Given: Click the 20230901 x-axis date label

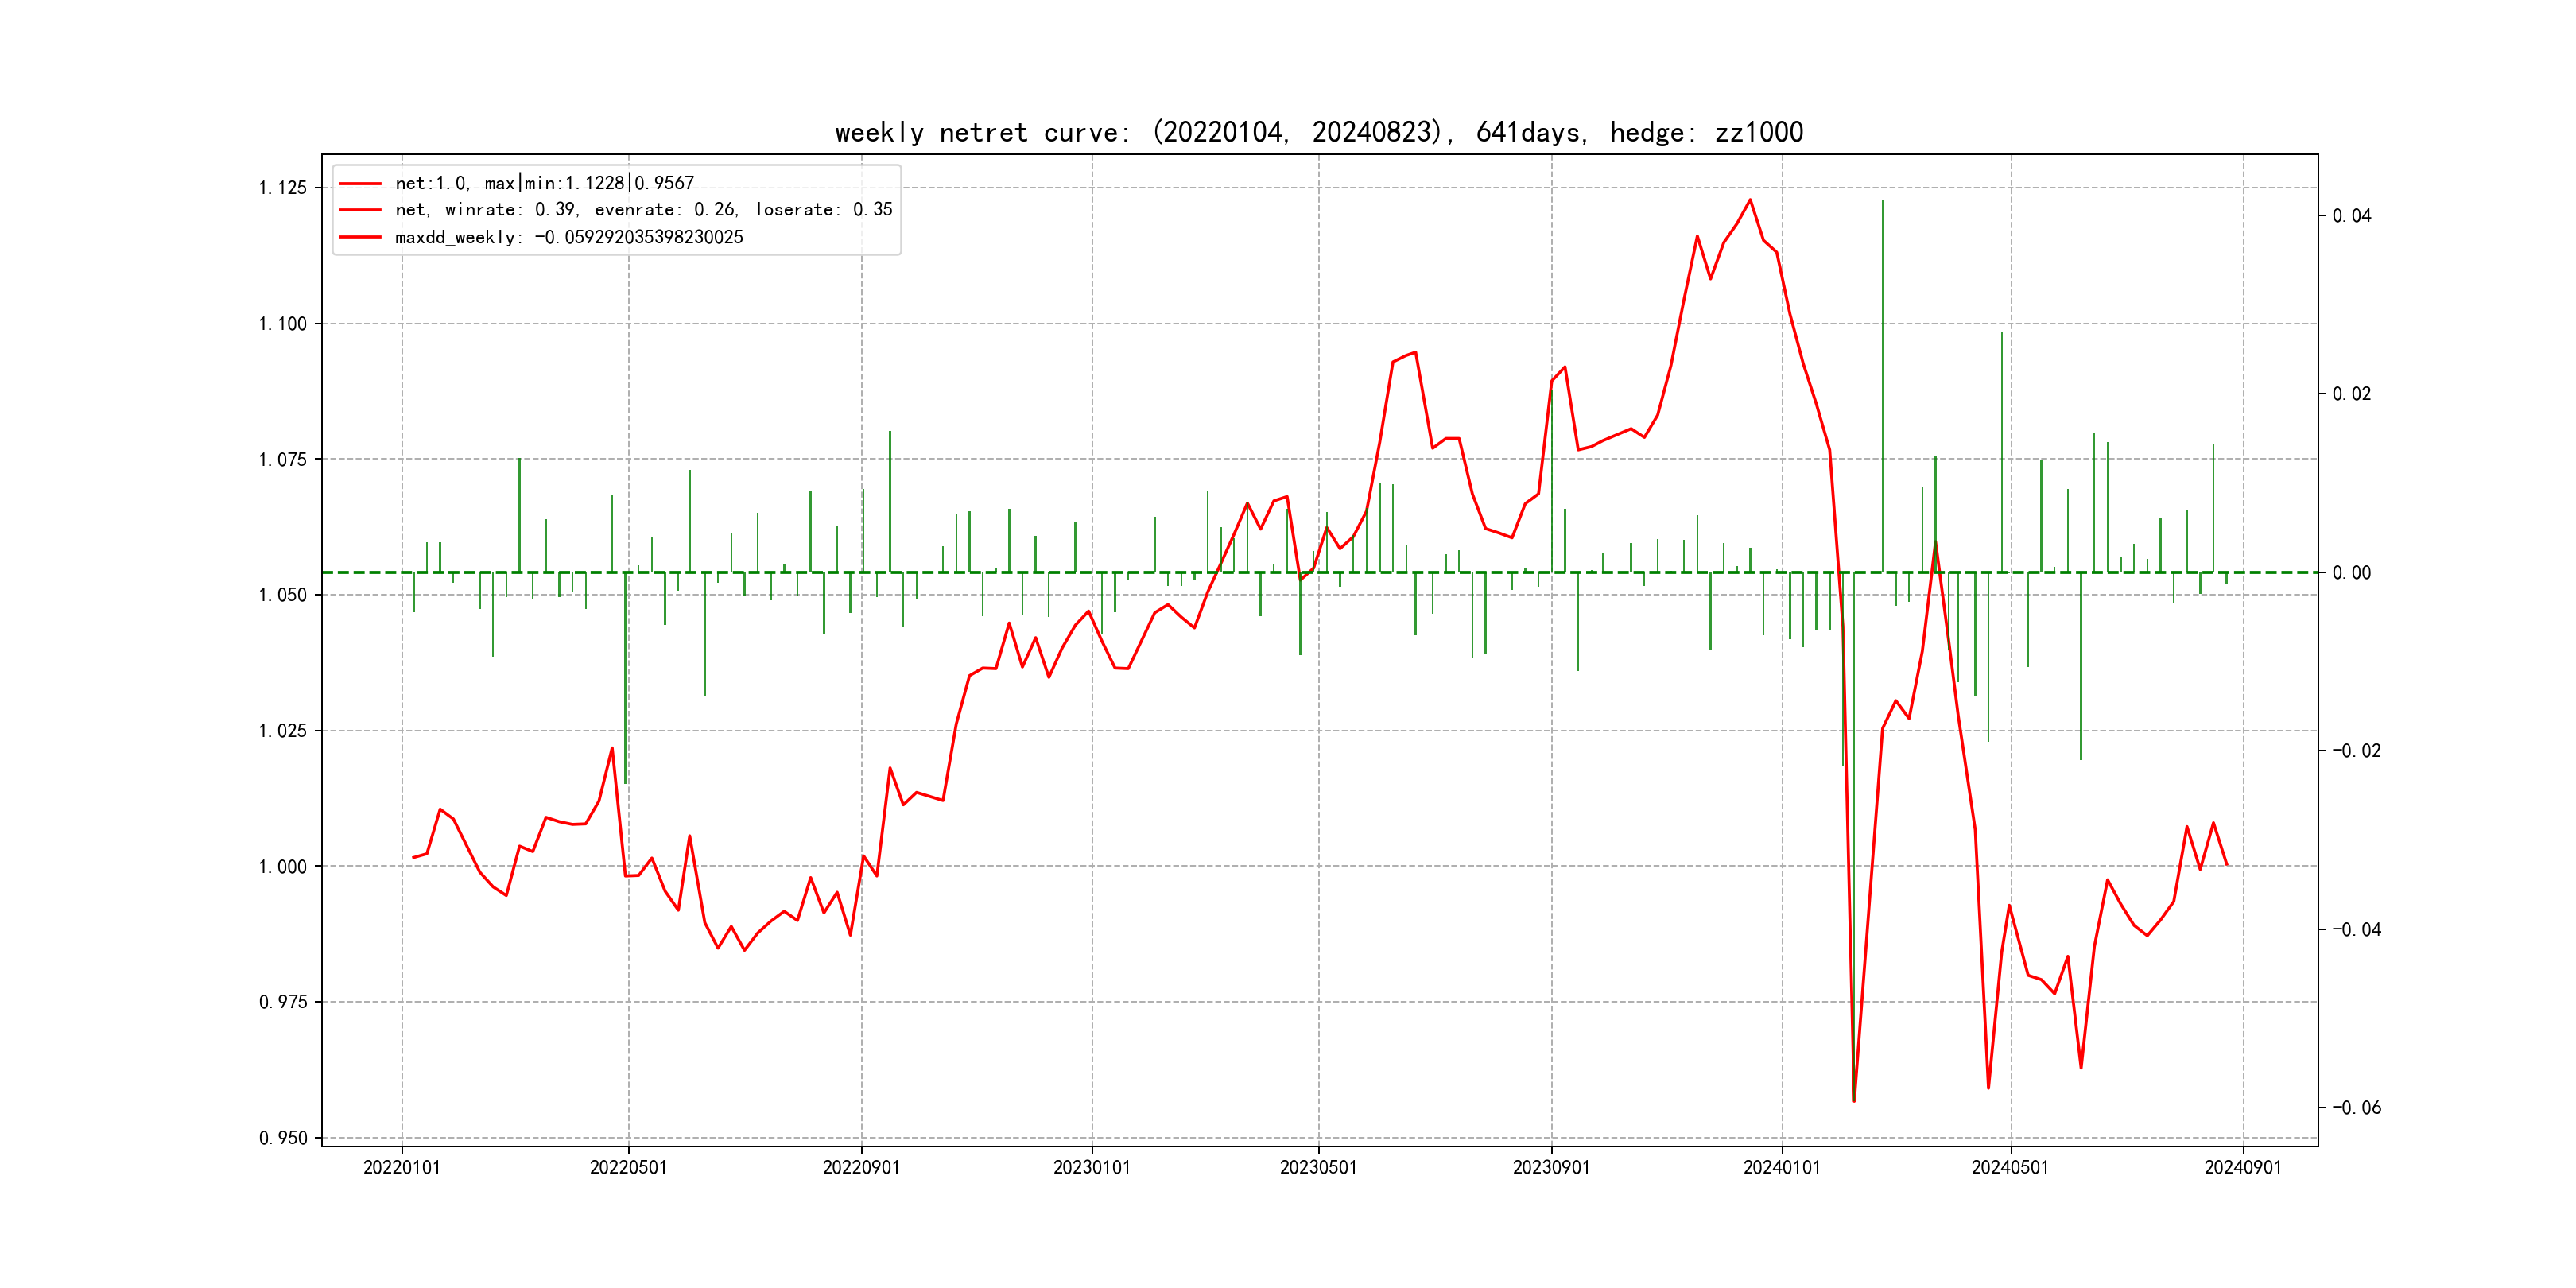Looking at the screenshot, I should coord(1551,1168).
